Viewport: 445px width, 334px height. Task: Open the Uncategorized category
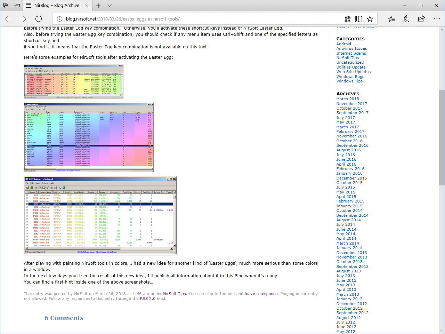(350, 62)
